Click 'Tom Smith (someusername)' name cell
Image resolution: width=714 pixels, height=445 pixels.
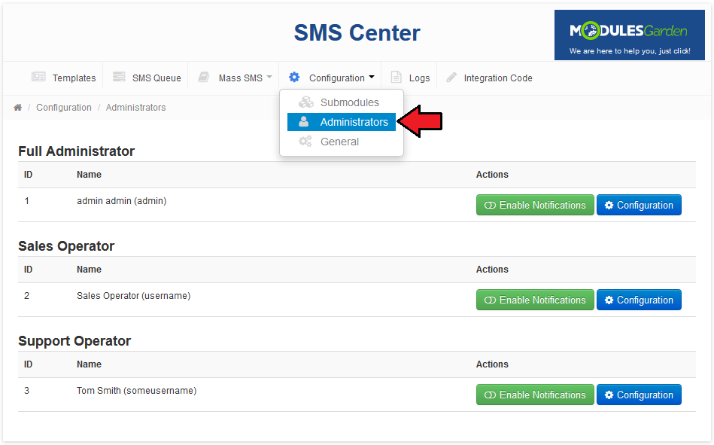click(x=137, y=391)
